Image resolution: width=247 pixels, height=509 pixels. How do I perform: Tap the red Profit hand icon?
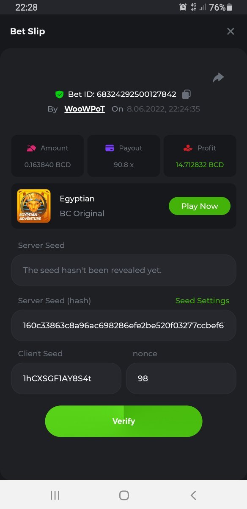[x=188, y=148]
